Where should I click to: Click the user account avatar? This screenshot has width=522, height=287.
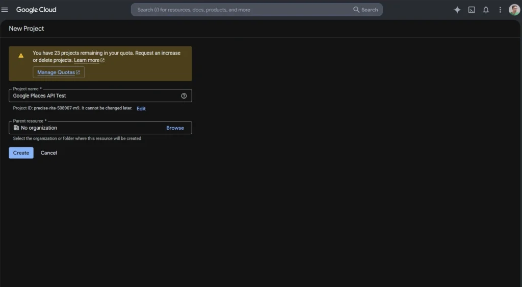514,10
